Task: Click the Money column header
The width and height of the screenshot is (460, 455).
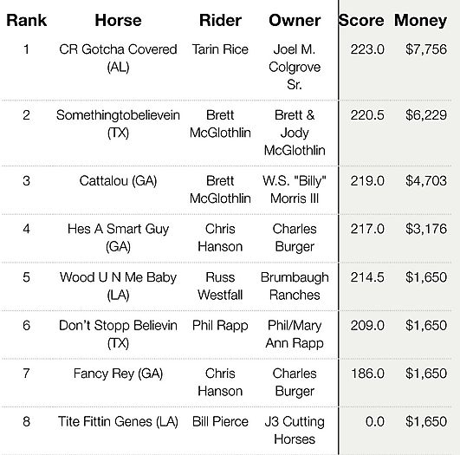Action: pyautogui.click(x=420, y=21)
